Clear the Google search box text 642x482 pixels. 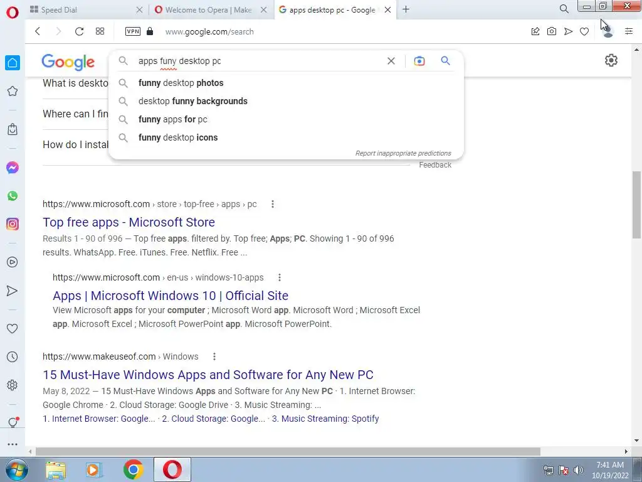pos(391,61)
